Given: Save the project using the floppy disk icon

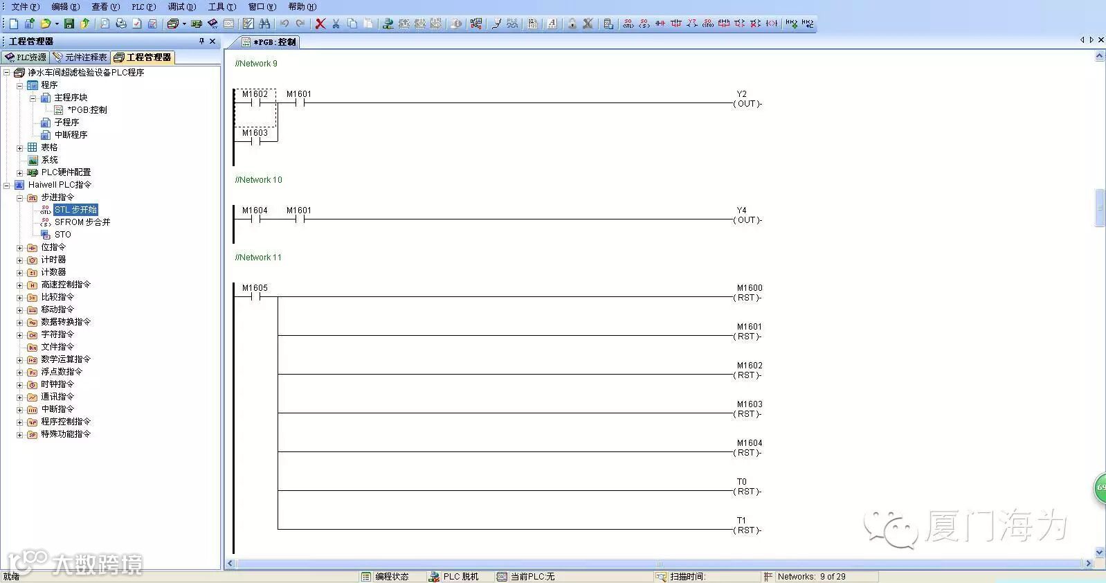Looking at the screenshot, I should (69, 24).
